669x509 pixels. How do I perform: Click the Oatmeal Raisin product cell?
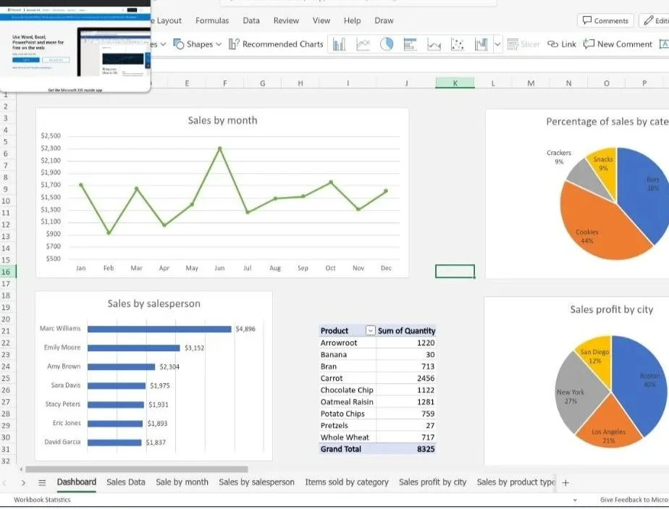348,402
